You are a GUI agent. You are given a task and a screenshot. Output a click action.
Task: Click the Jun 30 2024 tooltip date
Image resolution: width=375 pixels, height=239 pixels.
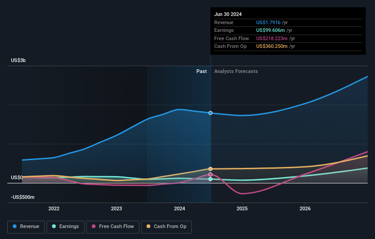click(228, 14)
